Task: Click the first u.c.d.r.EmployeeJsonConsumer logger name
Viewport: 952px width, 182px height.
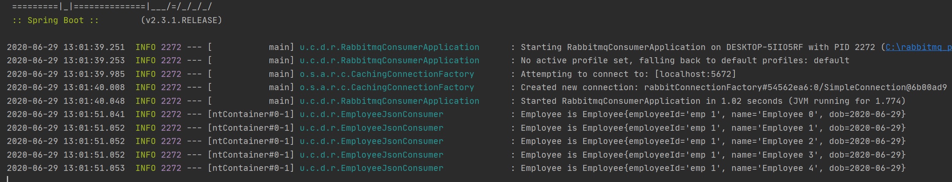Action: click(371, 114)
